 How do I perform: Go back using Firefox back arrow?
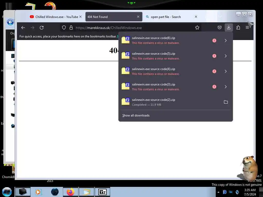click(23, 28)
